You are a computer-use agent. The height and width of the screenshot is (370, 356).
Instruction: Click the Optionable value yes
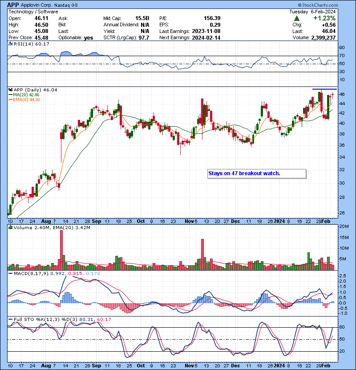tap(89, 38)
